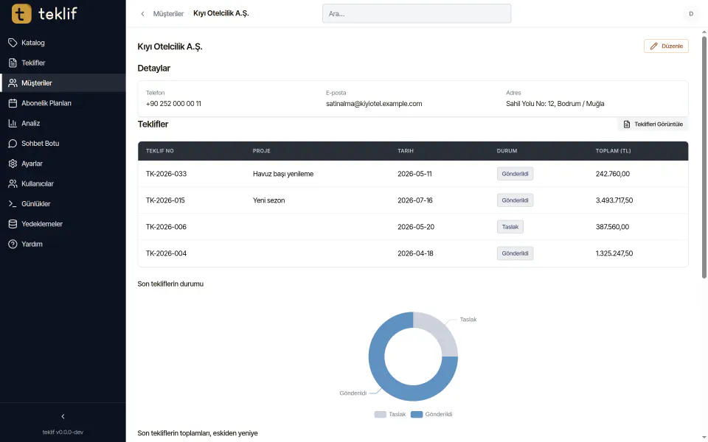The height and width of the screenshot is (442, 708).
Task: Click Teklifleri Görüntüle button
Action: pyautogui.click(x=653, y=124)
